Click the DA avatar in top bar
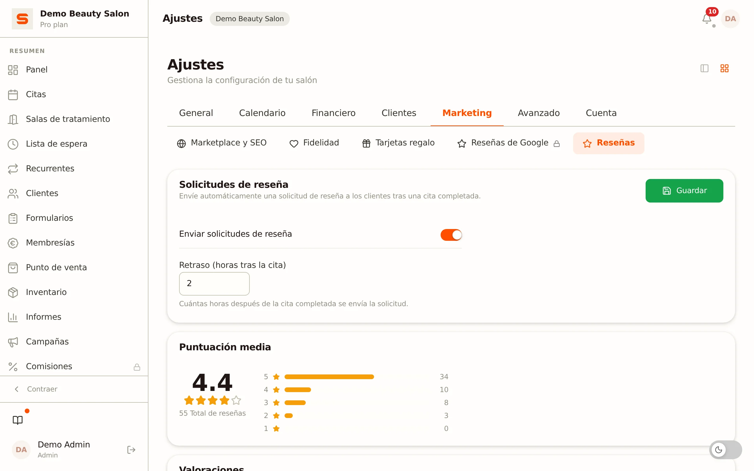754x471 pixels. coord(730,19)
